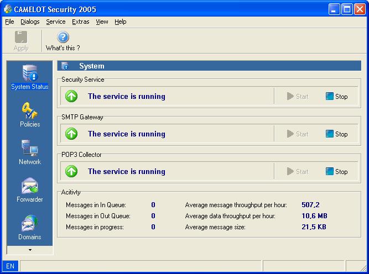
Task: Click Average message throughput per hour label
Action: click(236, 205)
